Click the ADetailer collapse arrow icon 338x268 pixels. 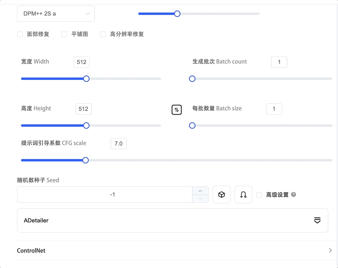pos(317,220)
